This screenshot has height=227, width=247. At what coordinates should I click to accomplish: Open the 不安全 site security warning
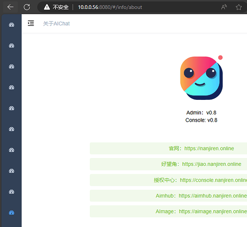click(56, 7)
